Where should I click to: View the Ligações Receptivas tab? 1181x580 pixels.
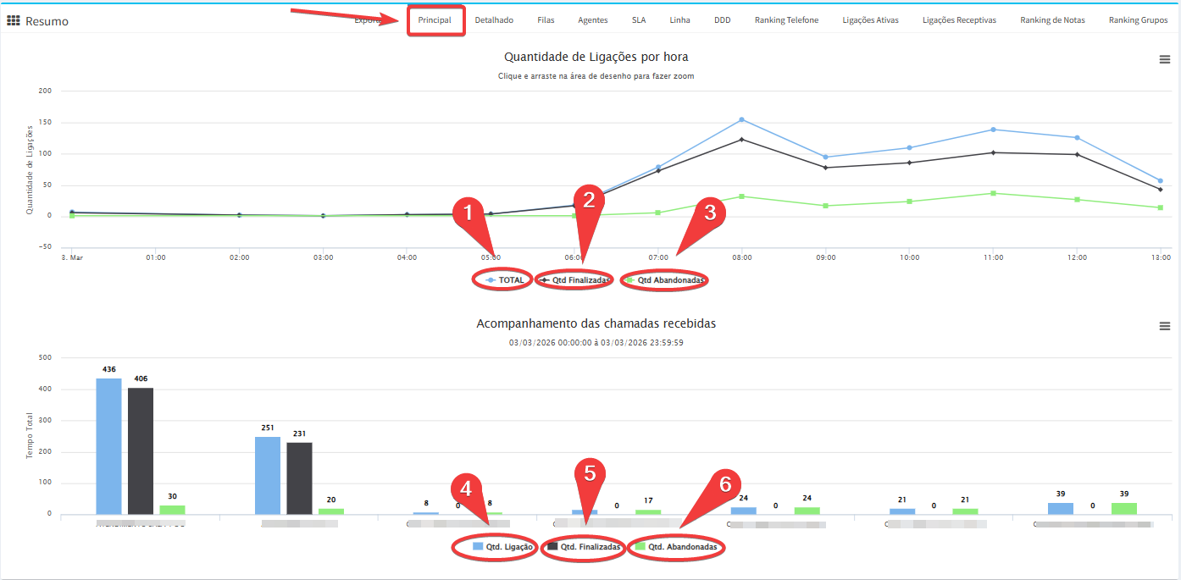[x=959, y=20]
